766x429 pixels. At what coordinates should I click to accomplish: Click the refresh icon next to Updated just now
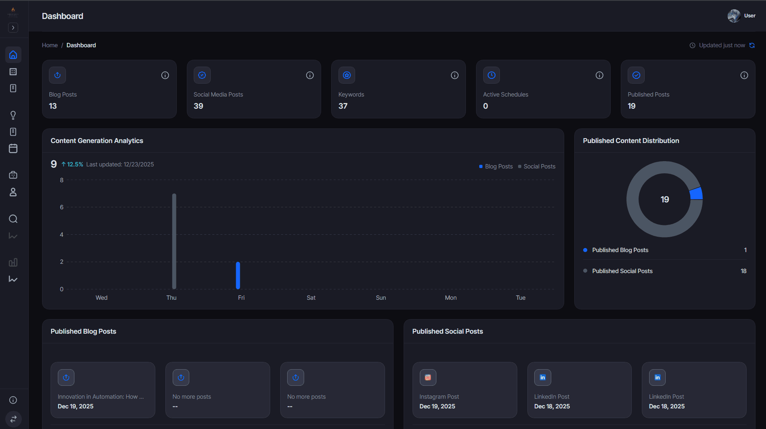pos(752,45)
